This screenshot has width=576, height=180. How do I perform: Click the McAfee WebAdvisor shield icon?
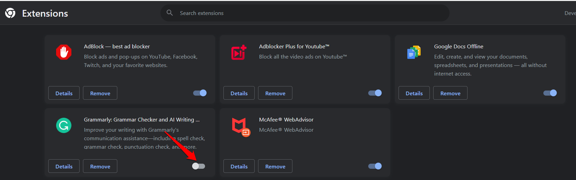pyautogui.click(x=240, y=127)
